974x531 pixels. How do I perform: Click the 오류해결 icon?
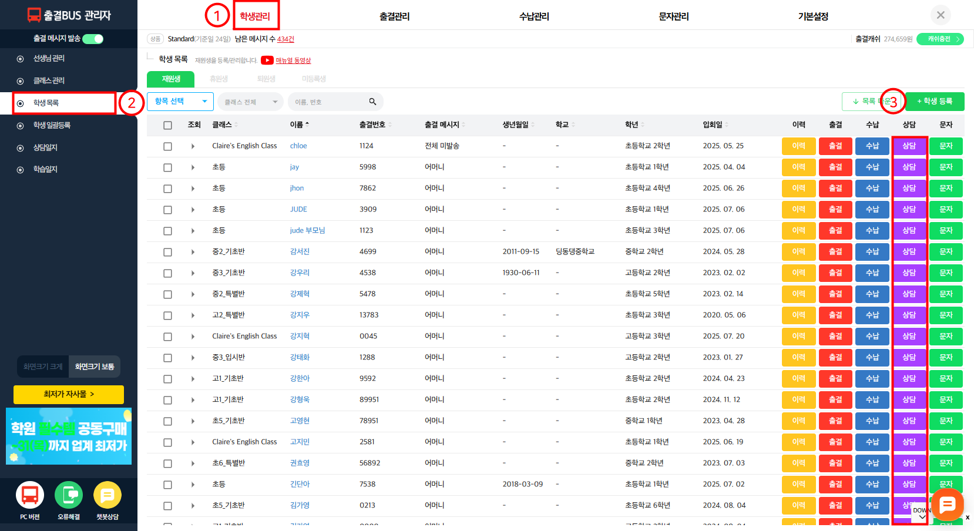pos(69,495)
